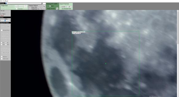Select AP size 200 radio button
179x97 pixels.
(6, 44)
